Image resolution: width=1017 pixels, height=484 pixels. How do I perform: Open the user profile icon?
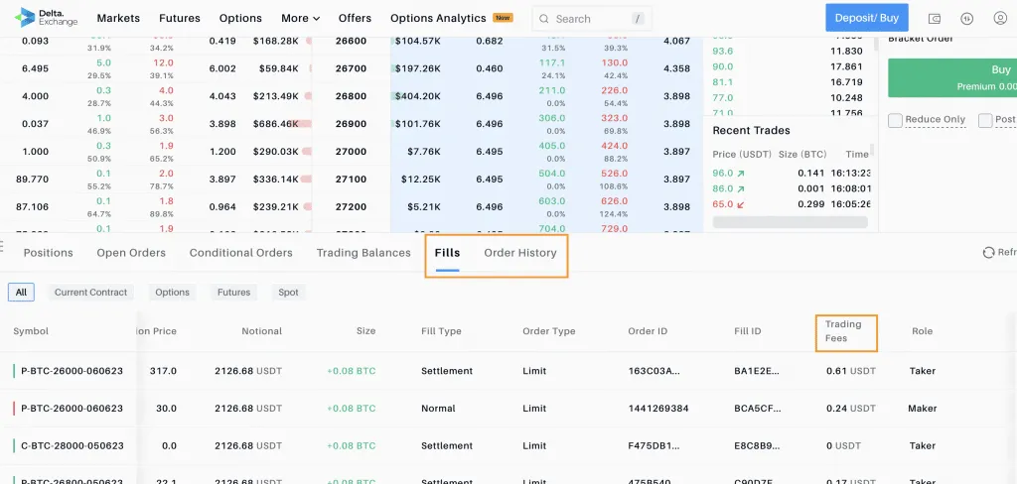(1000, 18)
